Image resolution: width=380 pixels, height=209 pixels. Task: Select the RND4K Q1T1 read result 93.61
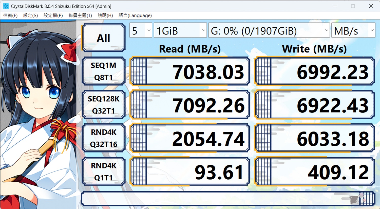point(190,172)
